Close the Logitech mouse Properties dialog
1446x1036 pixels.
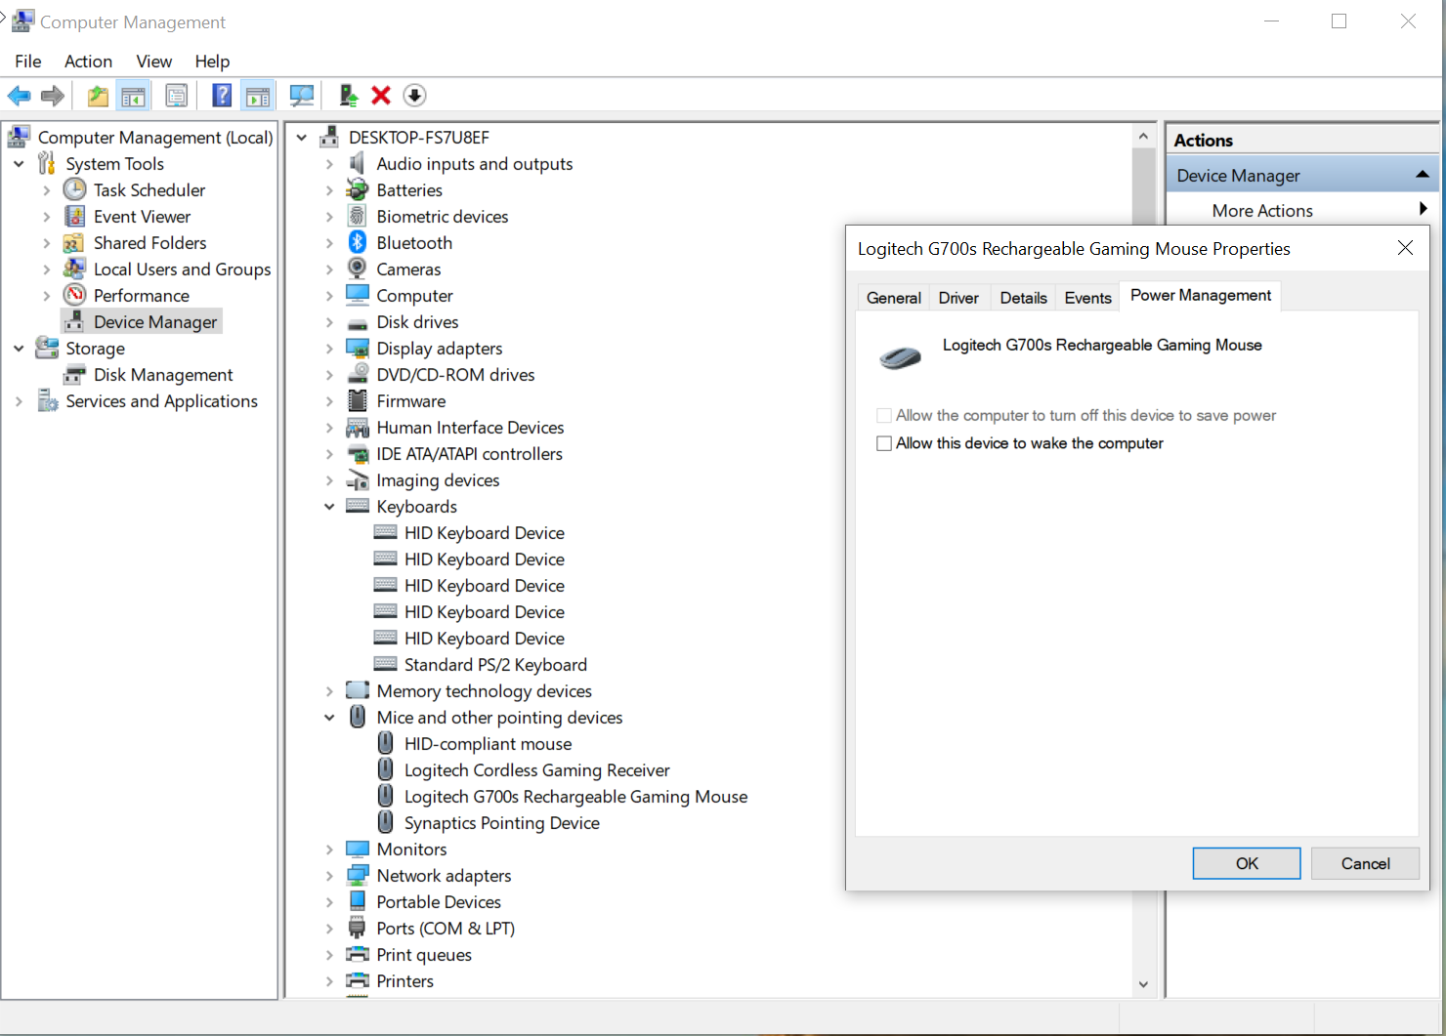point(1405,248)
